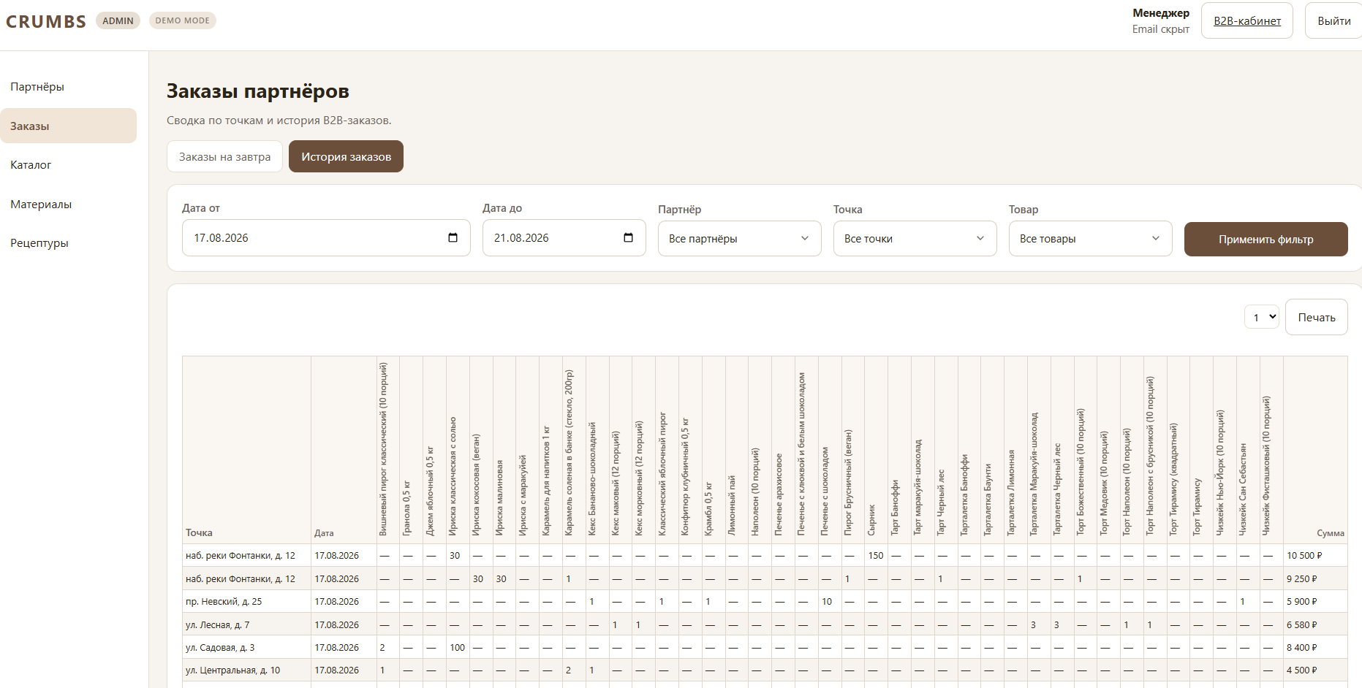Select row ул. Центральная, д. 10
The width and height of the screenshot is (1362, 688).
[765, 670]
